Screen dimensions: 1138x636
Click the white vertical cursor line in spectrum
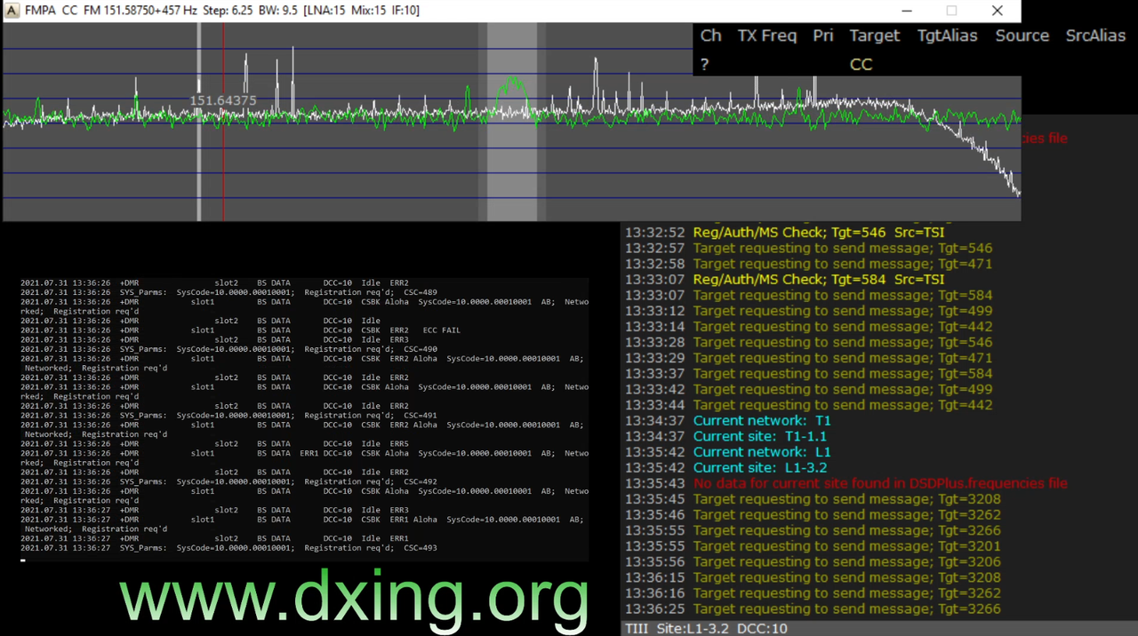pyautogui.click(x=198, y=123)
